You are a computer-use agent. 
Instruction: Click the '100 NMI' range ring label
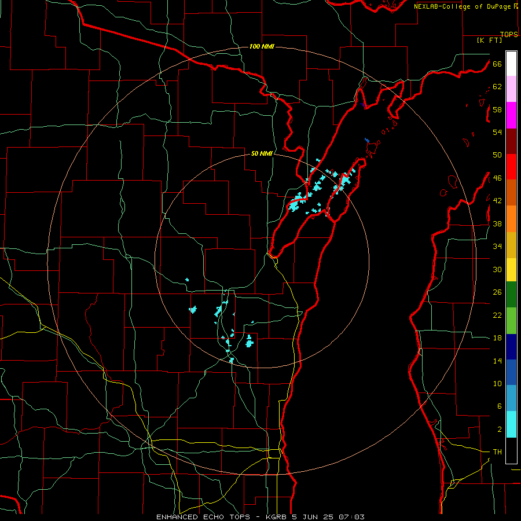pyautogui.click(x=262, y=46)
